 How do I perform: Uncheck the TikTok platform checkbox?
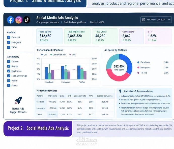[9, 47]
